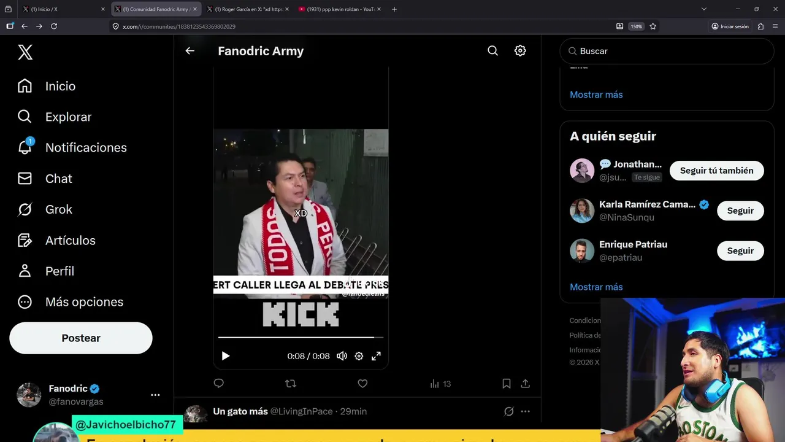Open community settings gear icon
This screenshot has width=785, height=442.
[520, 51]
